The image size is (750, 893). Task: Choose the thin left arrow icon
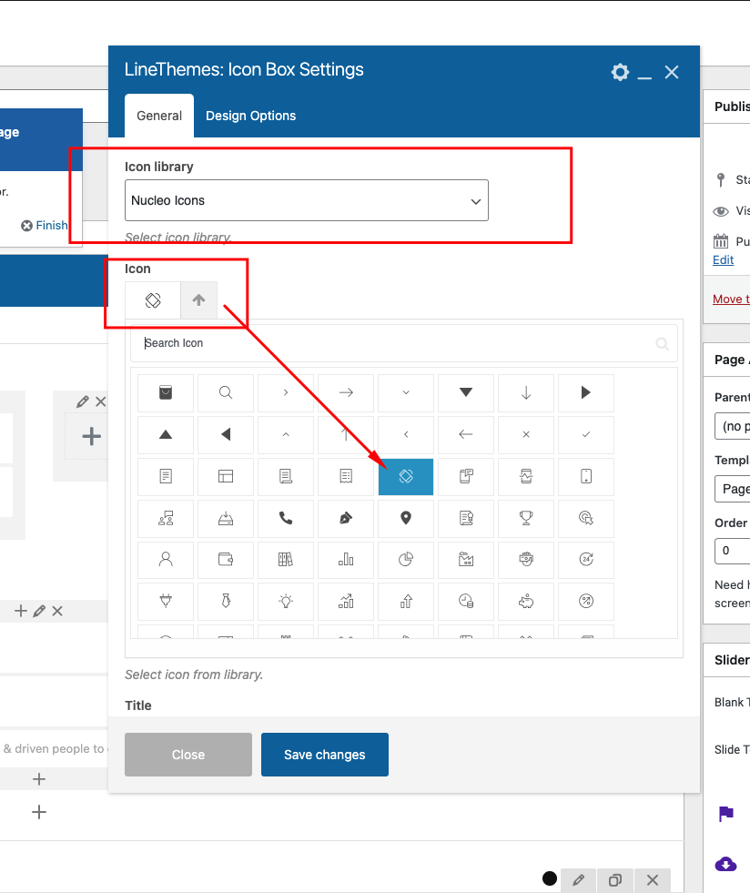coord(466,434)
